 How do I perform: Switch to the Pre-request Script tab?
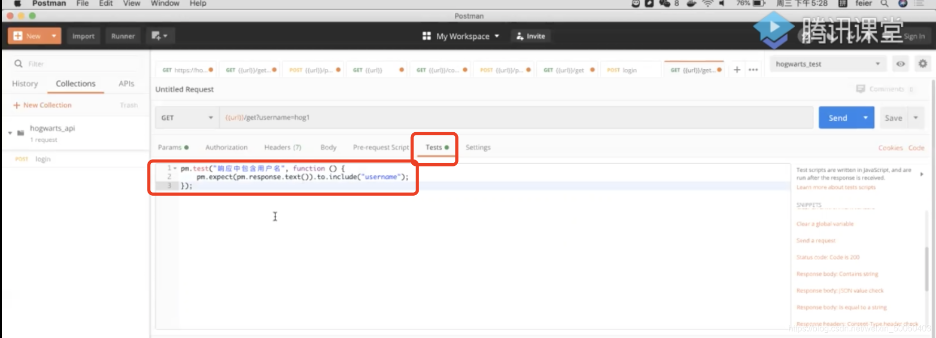point(381,147)
